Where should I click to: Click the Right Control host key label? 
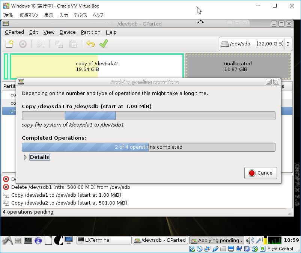tap(280, 249)
